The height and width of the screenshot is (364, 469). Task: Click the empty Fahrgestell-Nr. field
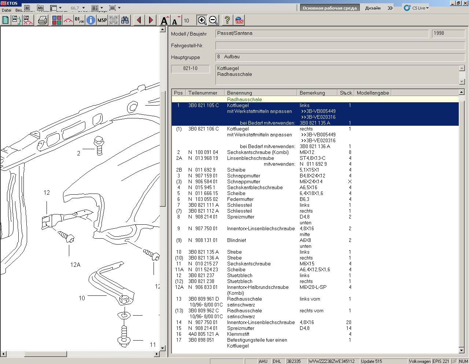click(340, 45)
